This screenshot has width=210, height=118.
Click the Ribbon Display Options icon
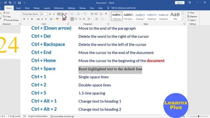(190, 3)
